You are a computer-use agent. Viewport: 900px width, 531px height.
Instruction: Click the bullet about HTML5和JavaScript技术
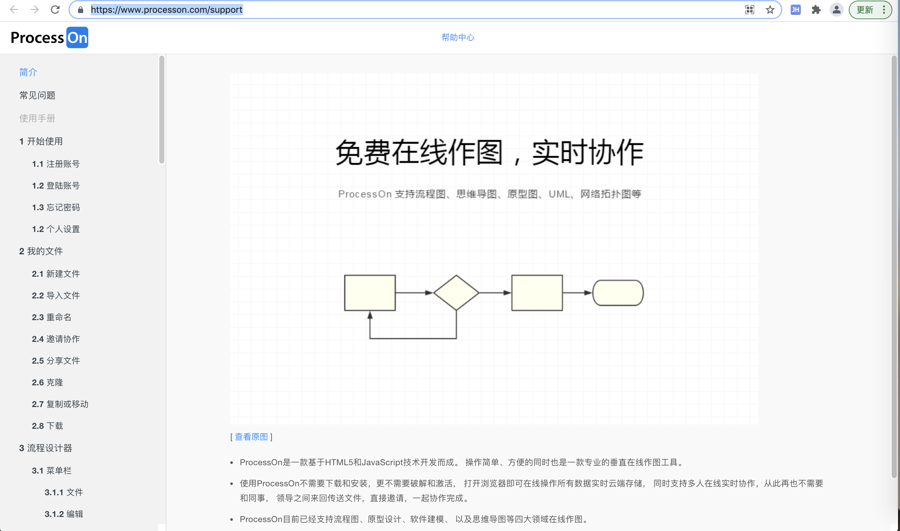462,462
